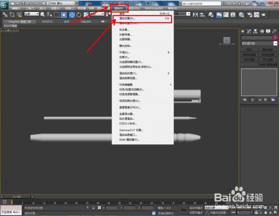Screen dimensions: 279x216
Task: Toggle the selection lock padlock icon
Action: [x=93, y=208]
